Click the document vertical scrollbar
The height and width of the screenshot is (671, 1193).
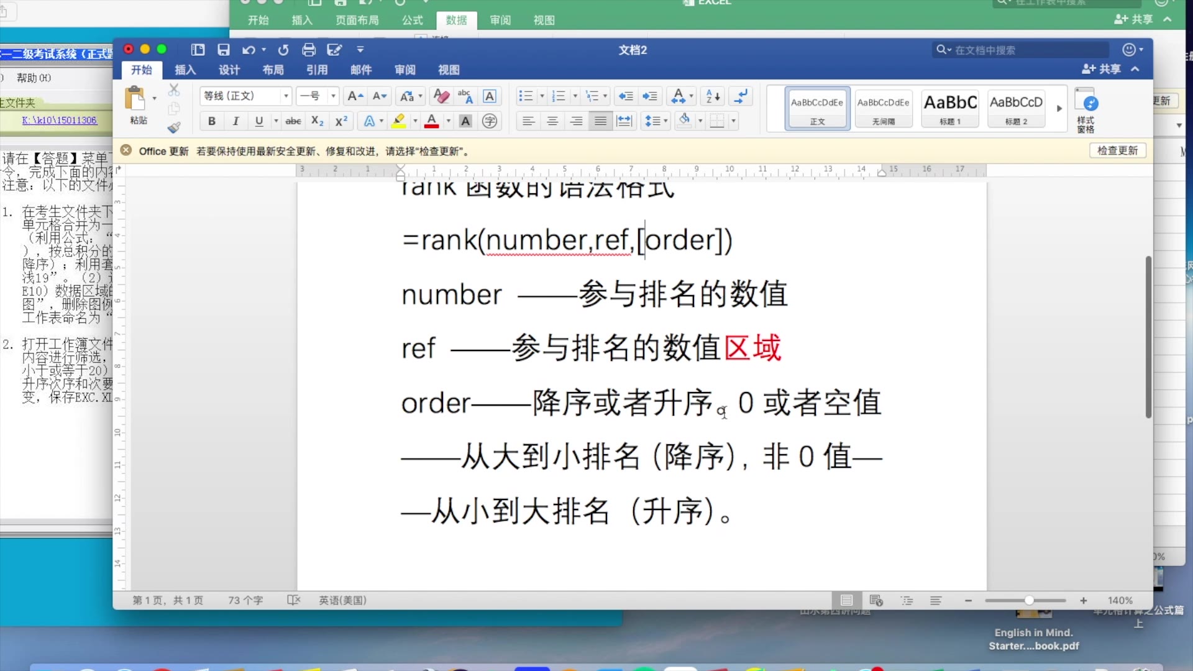(1148, 337)
